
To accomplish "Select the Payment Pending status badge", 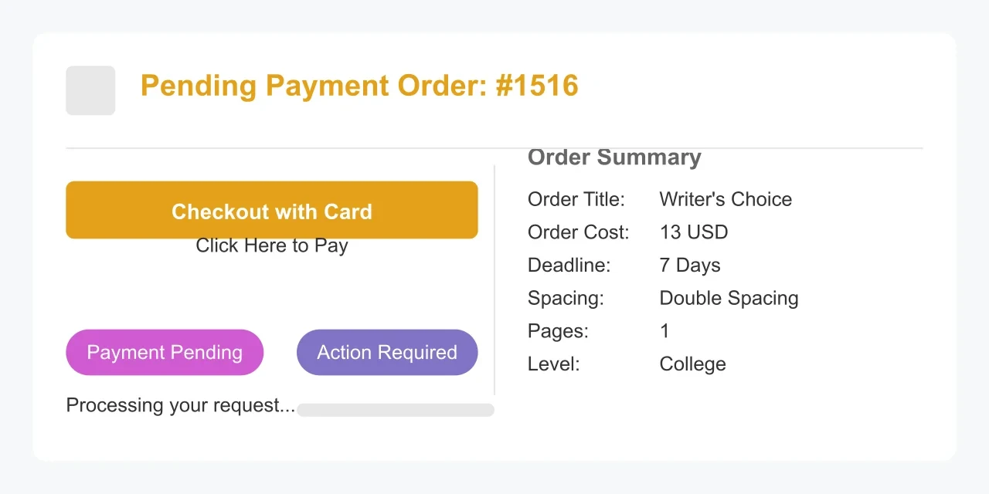I will [x=164, y=352].
